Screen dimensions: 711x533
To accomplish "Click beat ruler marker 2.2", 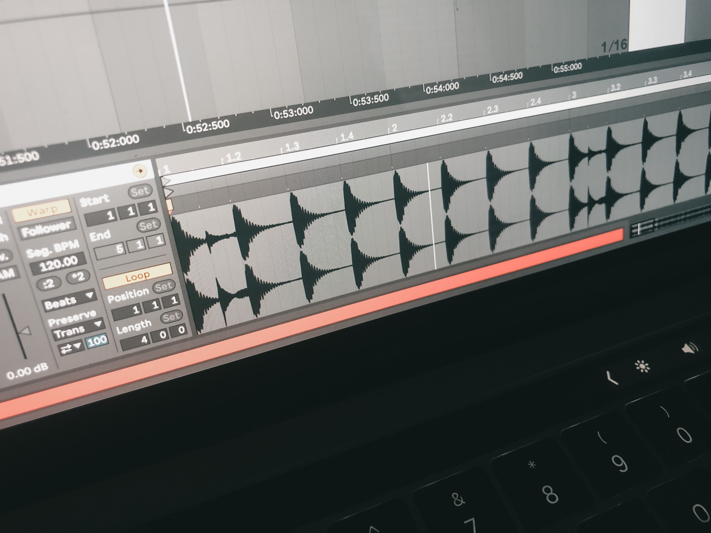I will [x=446, y=118].
